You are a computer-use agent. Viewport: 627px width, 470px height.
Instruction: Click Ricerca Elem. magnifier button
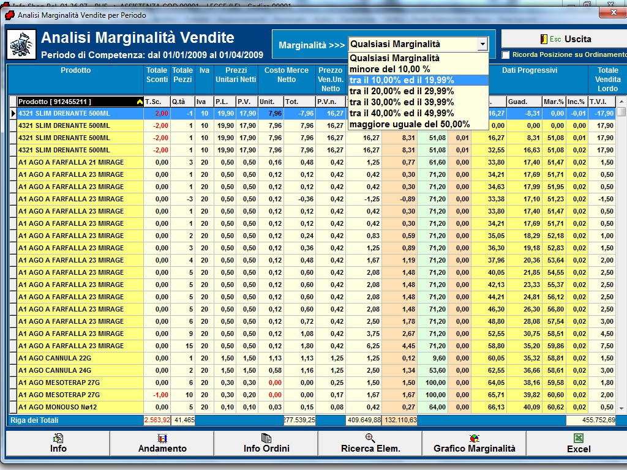click(x=370, y=443)
